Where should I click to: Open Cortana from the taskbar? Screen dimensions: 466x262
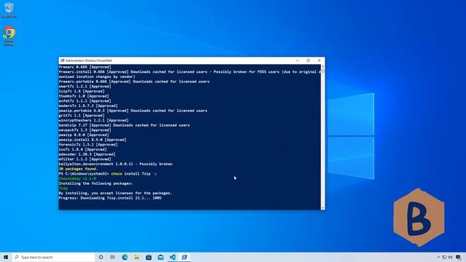[x=100, y=257]
